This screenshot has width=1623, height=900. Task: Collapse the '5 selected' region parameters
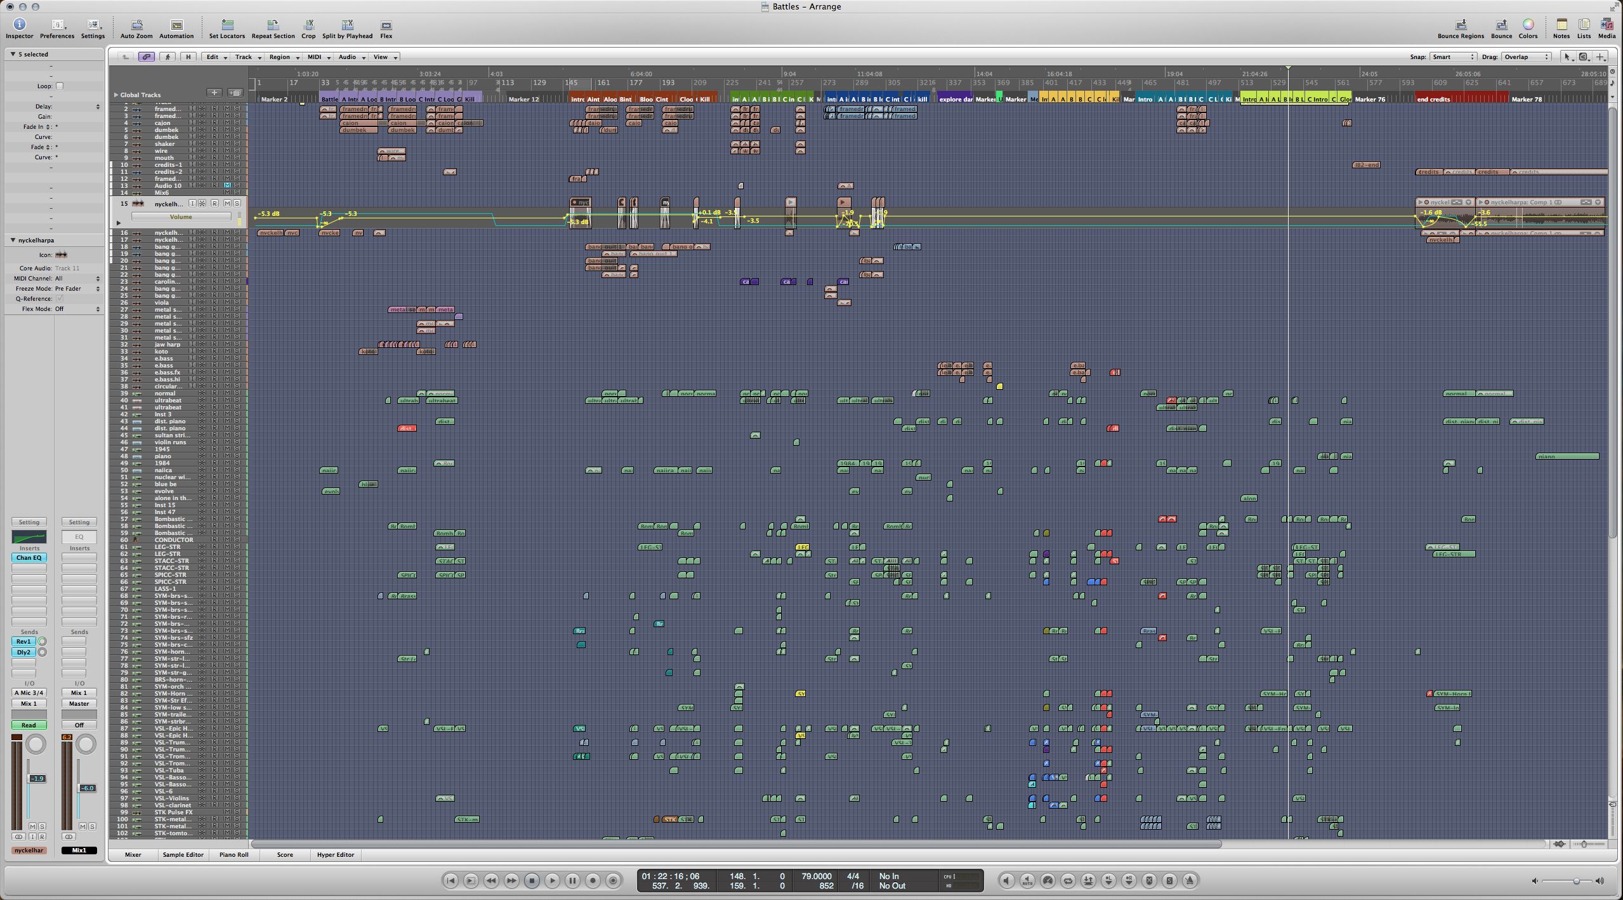[13, 55]
